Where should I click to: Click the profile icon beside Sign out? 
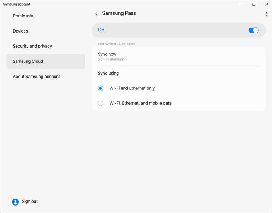click(x=15, y=202)
